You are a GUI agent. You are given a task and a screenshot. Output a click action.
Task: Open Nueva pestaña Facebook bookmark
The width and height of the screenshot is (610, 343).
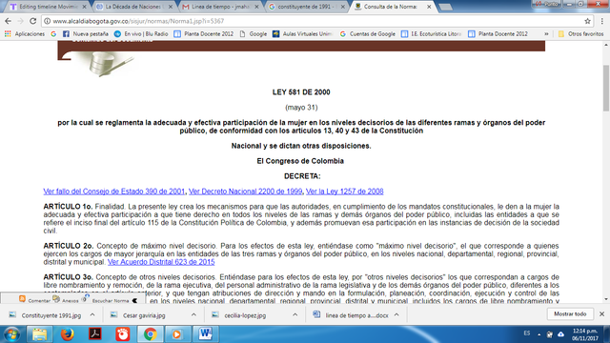tap(86, 34)
